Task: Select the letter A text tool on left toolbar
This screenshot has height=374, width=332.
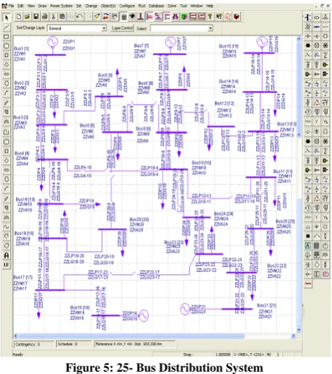Action: [6, 255]
